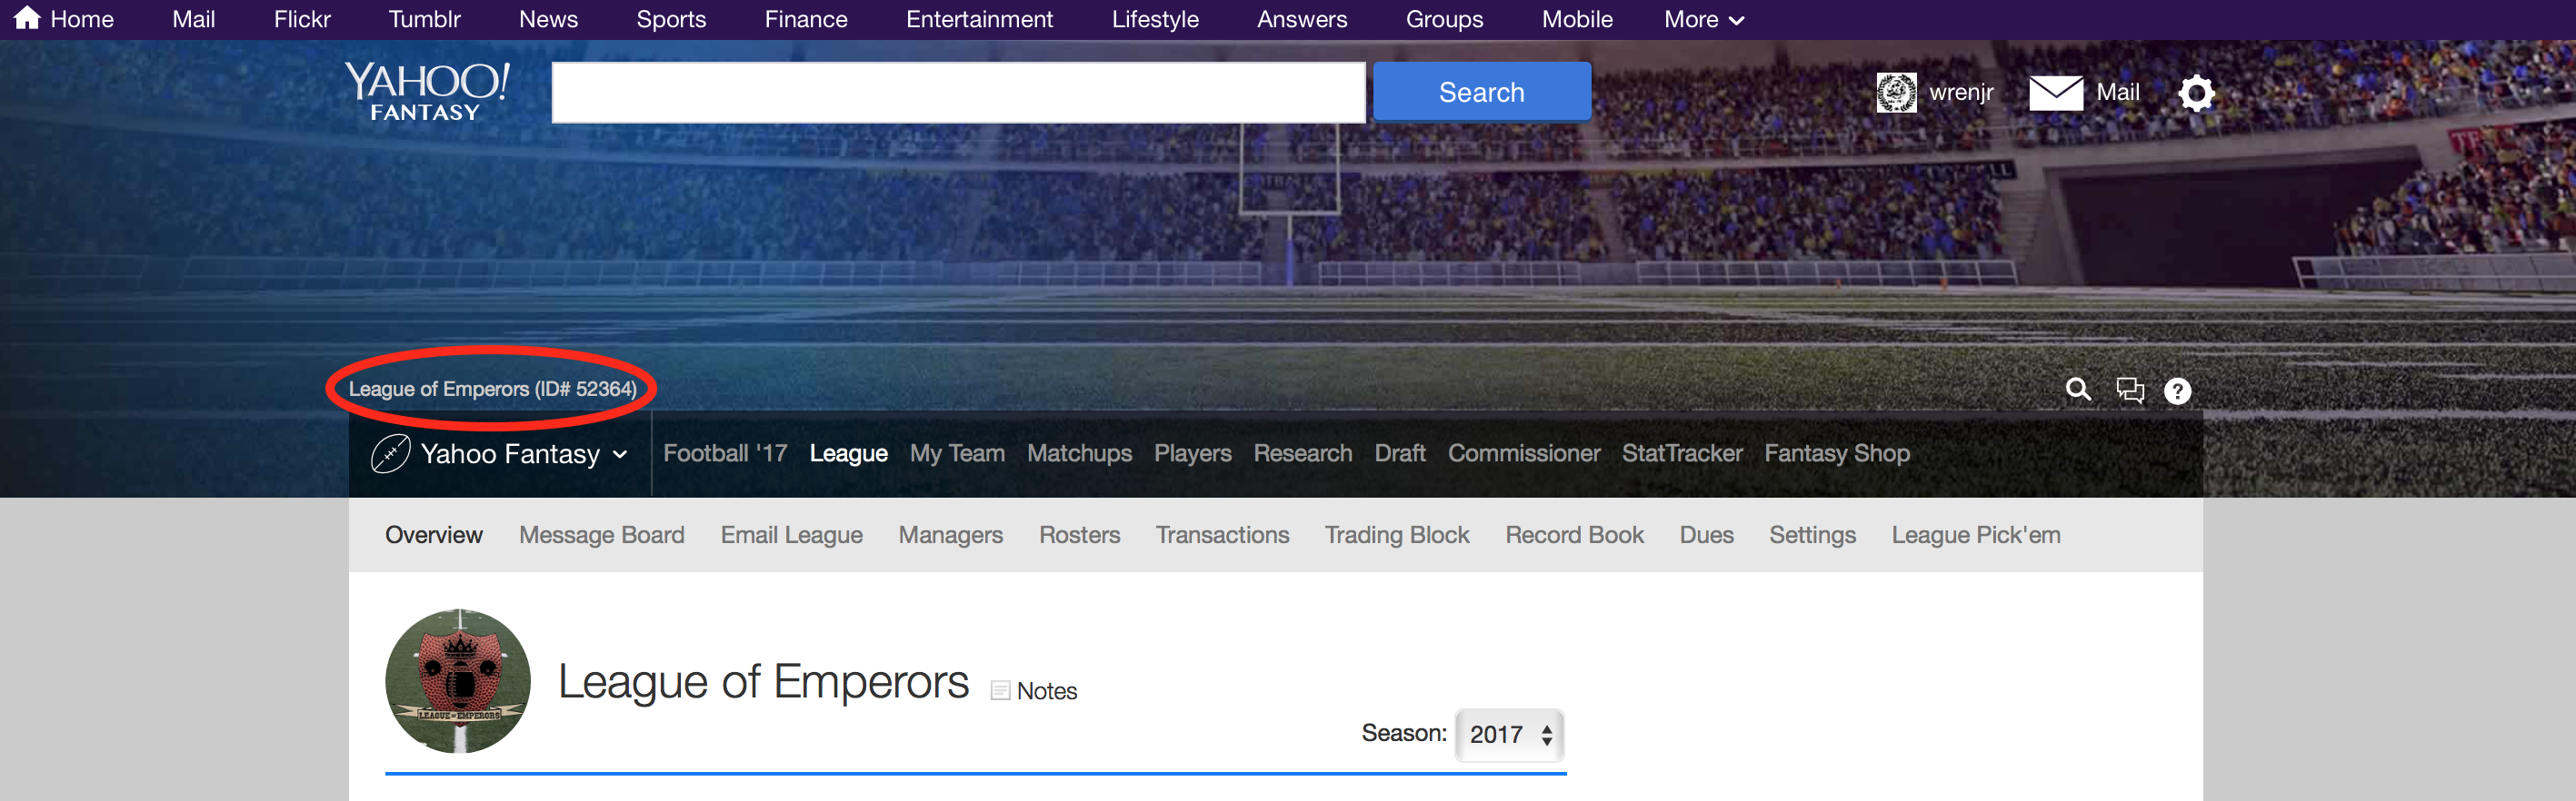Open Rosters tab
The height and width of the screenshot is (801, 2576).
(1079, 535)
